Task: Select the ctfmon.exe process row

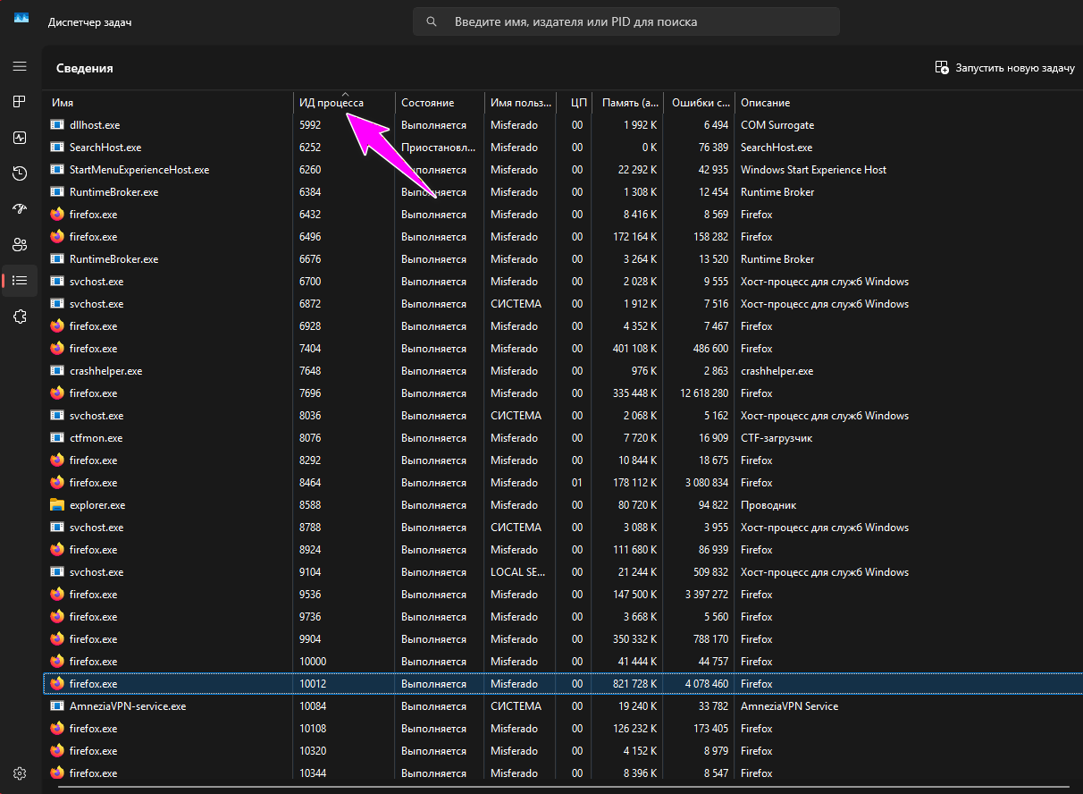Action: pyautogui.click(x=96, y=438)
